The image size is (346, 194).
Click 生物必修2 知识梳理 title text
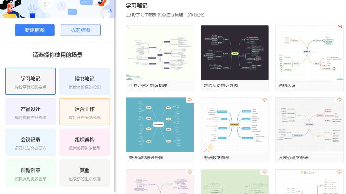click(x=148, y=85)
